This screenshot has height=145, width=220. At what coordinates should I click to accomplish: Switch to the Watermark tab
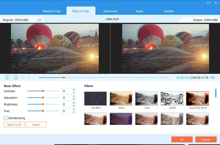pyautogui.click(x=110, y=11)
